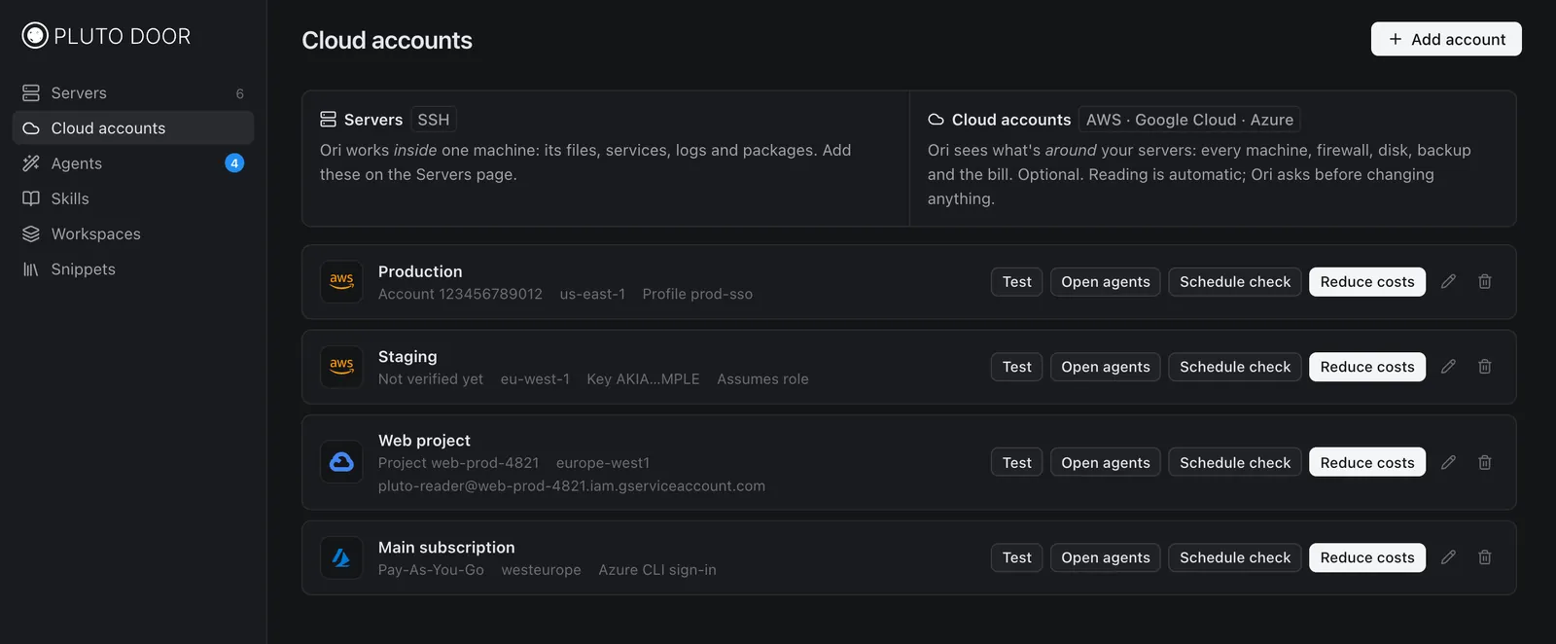Click the AWS logo on Production row
The height and width of the screenshot is (644, 1556).
click(x=341, y=282)
